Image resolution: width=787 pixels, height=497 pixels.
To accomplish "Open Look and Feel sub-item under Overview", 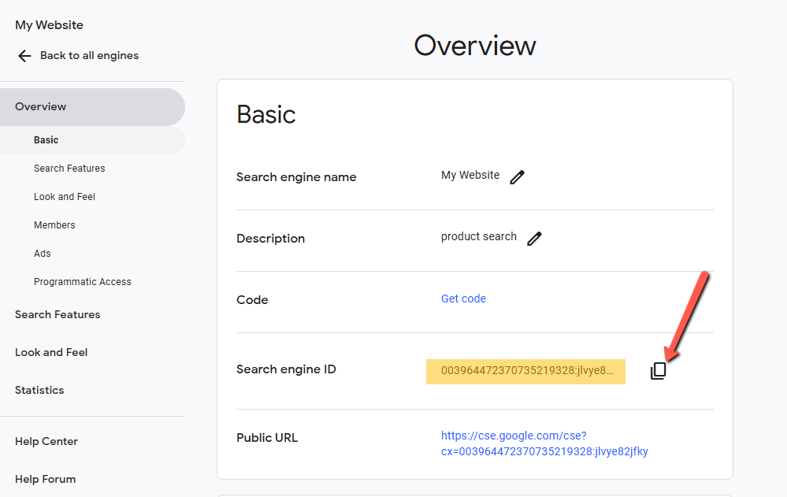I will [x=65, y=197].
